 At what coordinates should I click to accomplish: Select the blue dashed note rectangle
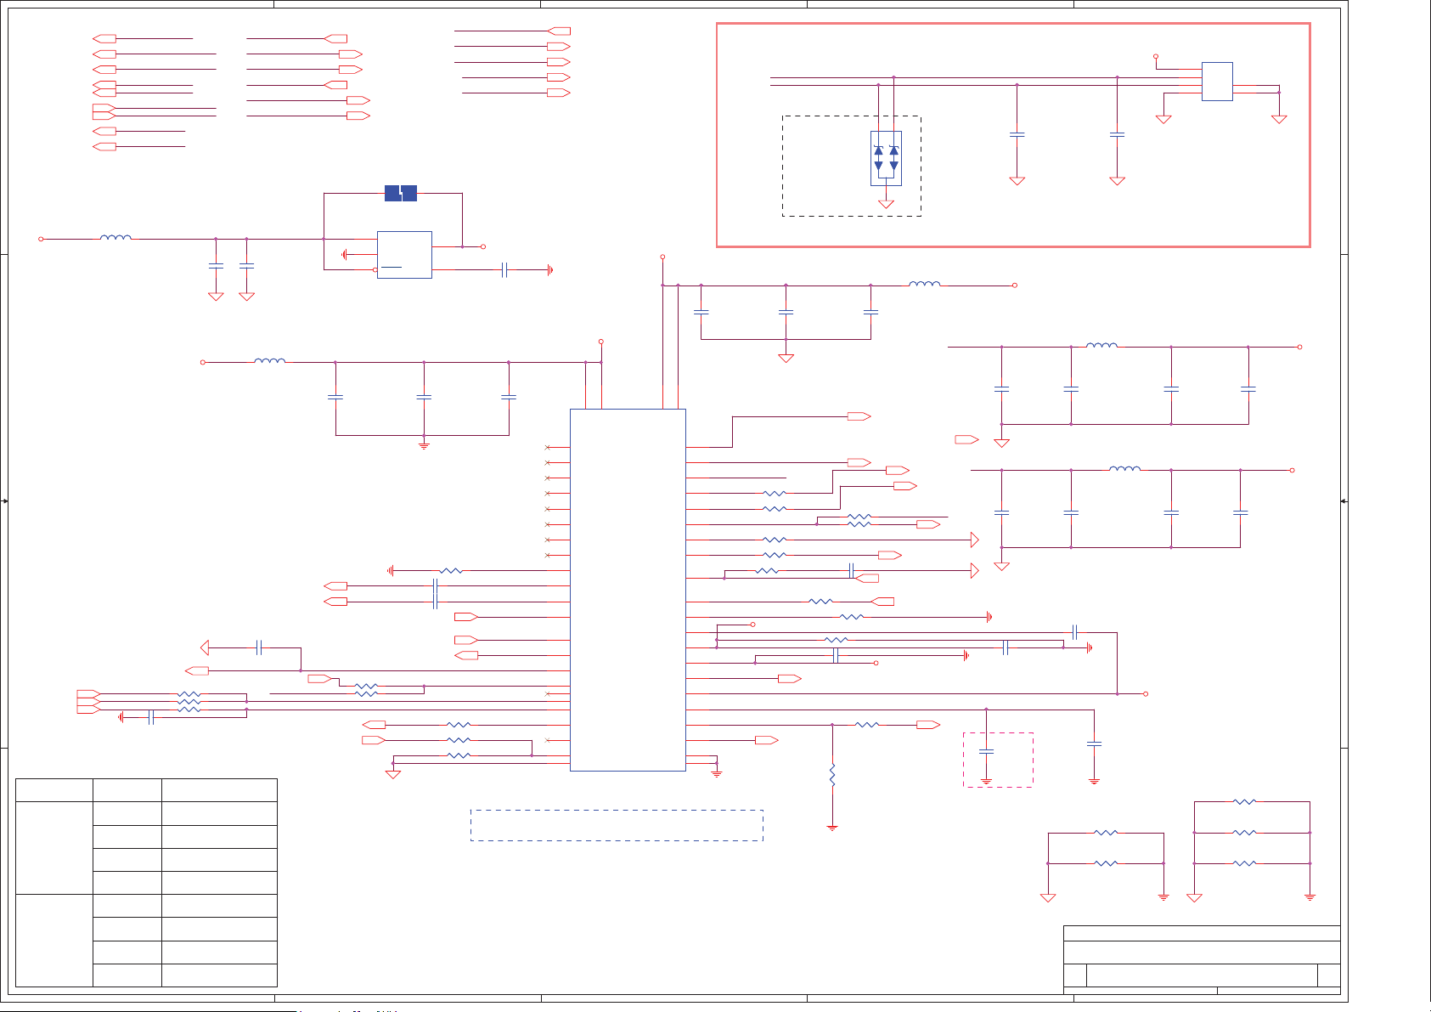(617, 825)
